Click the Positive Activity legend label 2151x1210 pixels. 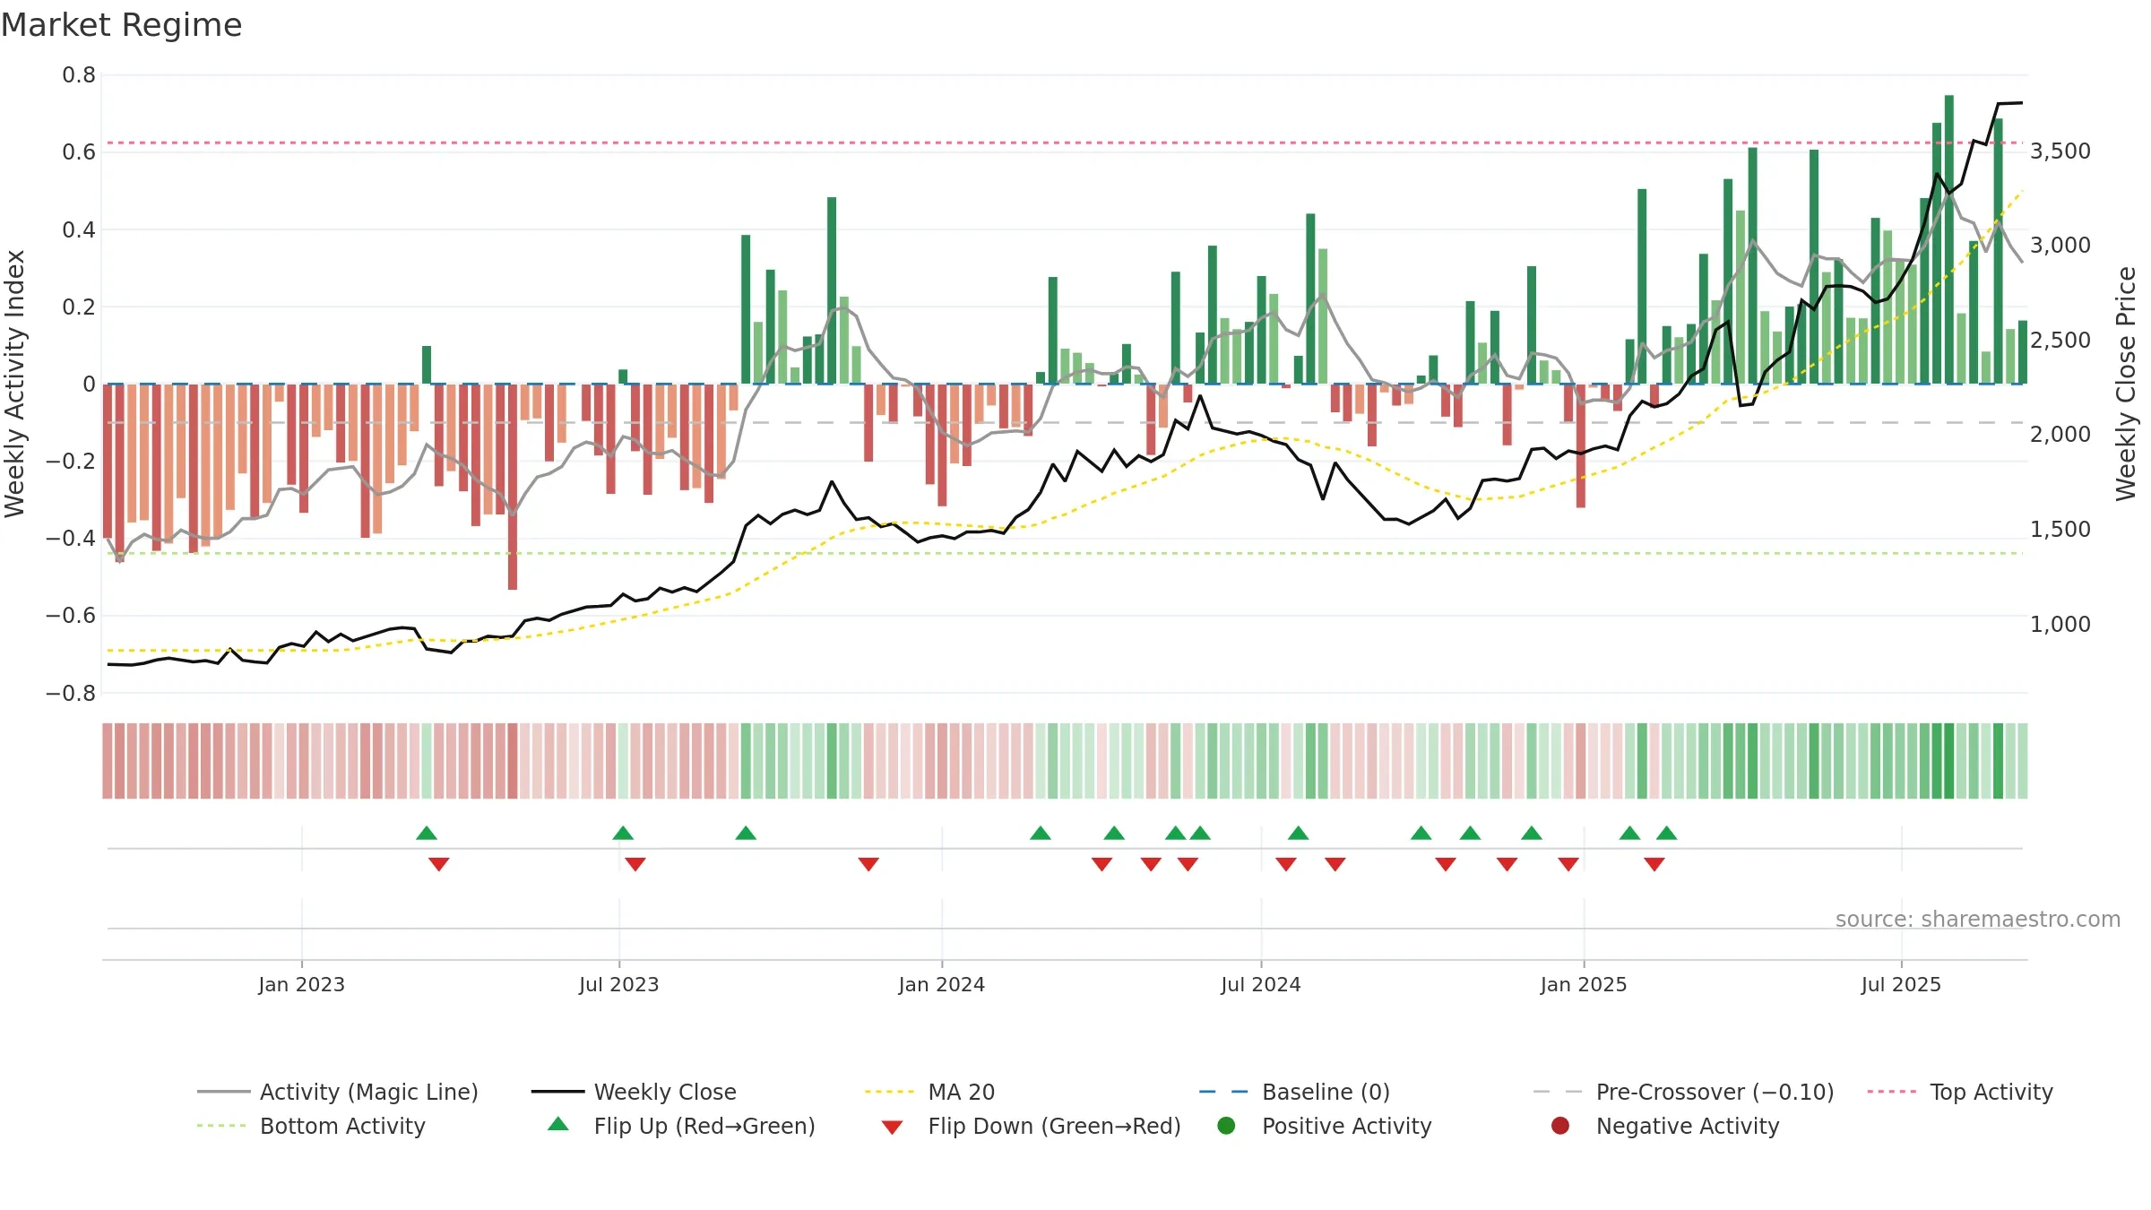click(x=1346, y=1126)
